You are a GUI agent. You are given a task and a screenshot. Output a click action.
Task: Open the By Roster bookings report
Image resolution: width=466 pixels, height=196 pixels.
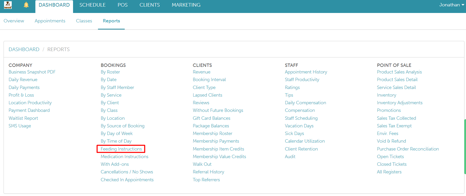110,72
